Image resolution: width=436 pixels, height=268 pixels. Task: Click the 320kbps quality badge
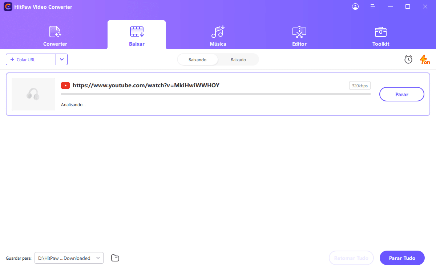(x=360, y=86)
